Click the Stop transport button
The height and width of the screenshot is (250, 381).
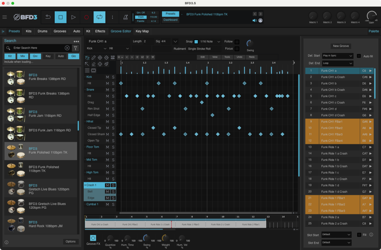point(61,17)
